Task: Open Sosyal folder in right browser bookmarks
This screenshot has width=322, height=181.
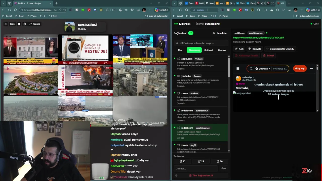Action: click(178, 16)
